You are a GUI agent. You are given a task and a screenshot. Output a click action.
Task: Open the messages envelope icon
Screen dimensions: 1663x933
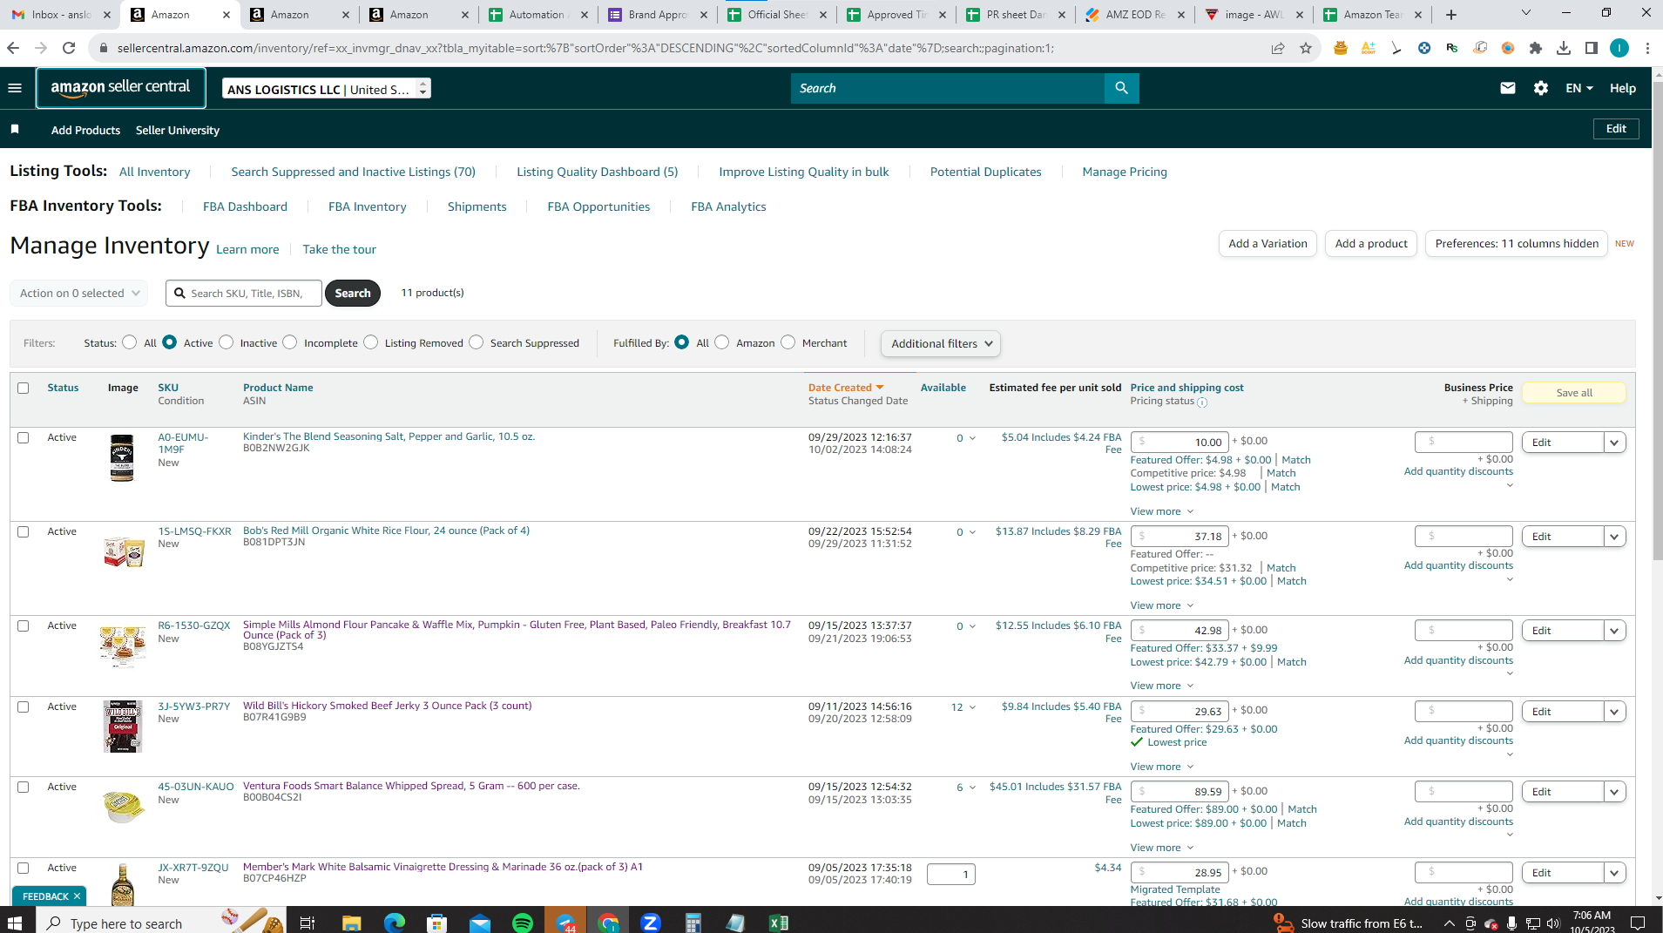(1508, 88)
